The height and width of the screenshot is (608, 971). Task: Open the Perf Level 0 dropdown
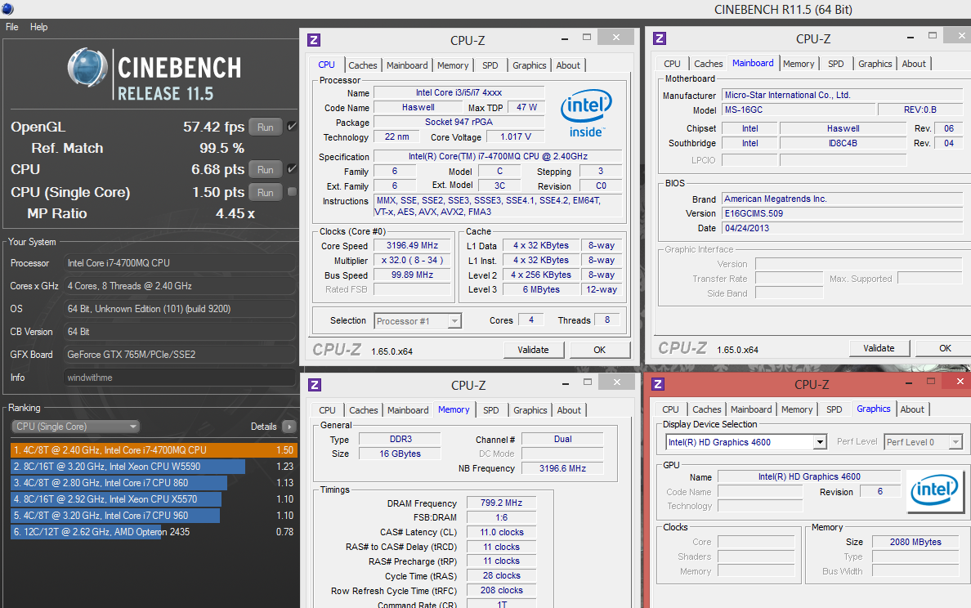click(x=923, y=442)
